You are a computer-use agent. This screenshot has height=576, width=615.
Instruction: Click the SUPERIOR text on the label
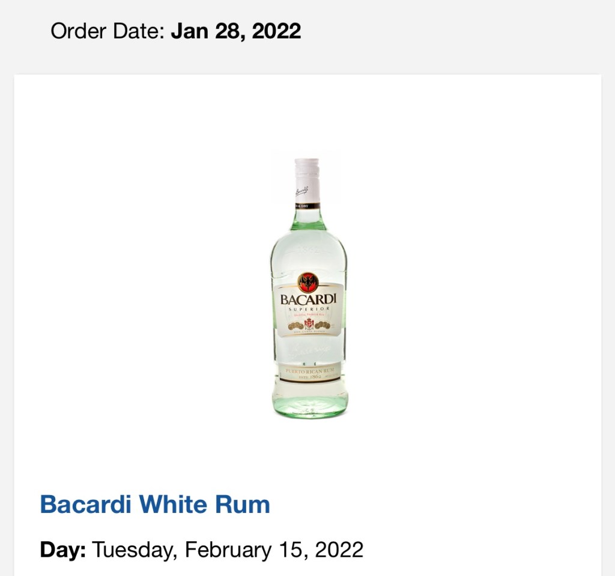pos(309,309)
